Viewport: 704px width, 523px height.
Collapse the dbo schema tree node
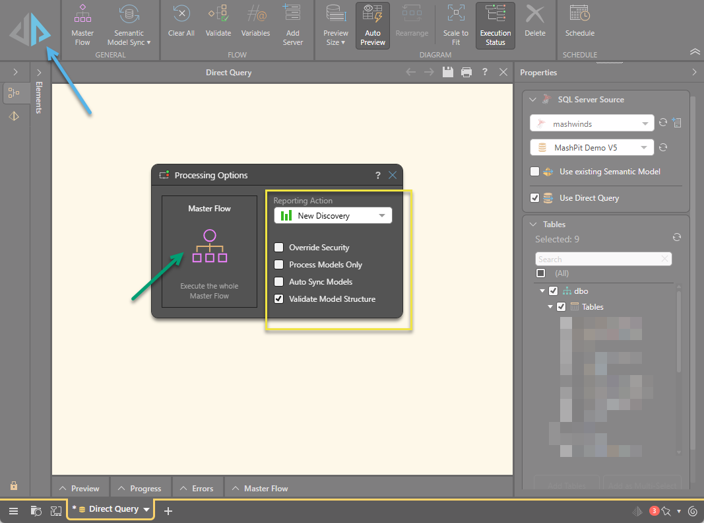coord(542,291)
